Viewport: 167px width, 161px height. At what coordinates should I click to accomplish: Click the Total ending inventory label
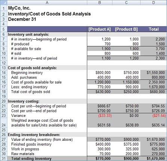(31, 159)
